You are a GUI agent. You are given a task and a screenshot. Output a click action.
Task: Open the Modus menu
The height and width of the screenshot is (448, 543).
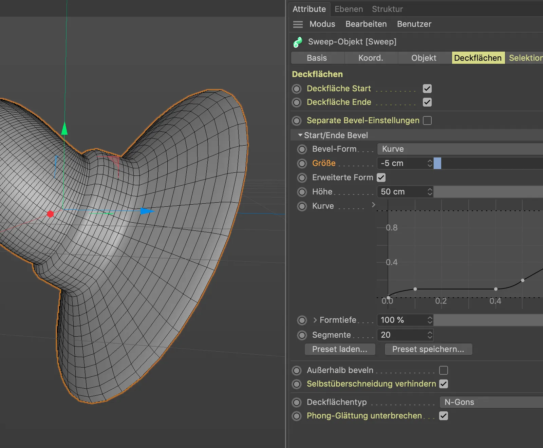coord(322,24)
